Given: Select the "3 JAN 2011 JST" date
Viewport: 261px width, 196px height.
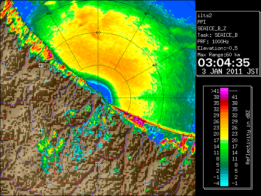Looking at the screenshot, I should [230, 71].
